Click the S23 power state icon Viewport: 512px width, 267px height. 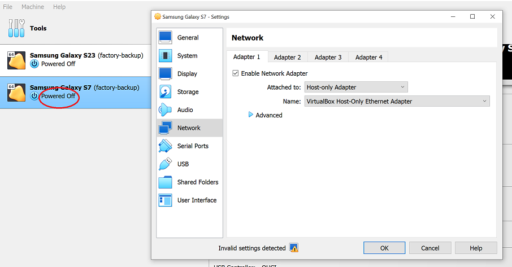pos(34,64)
